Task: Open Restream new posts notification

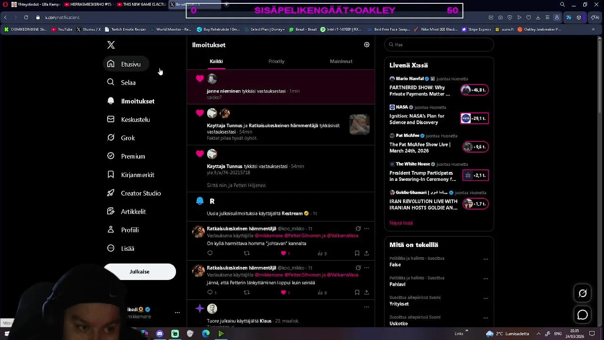Action: 281,206
